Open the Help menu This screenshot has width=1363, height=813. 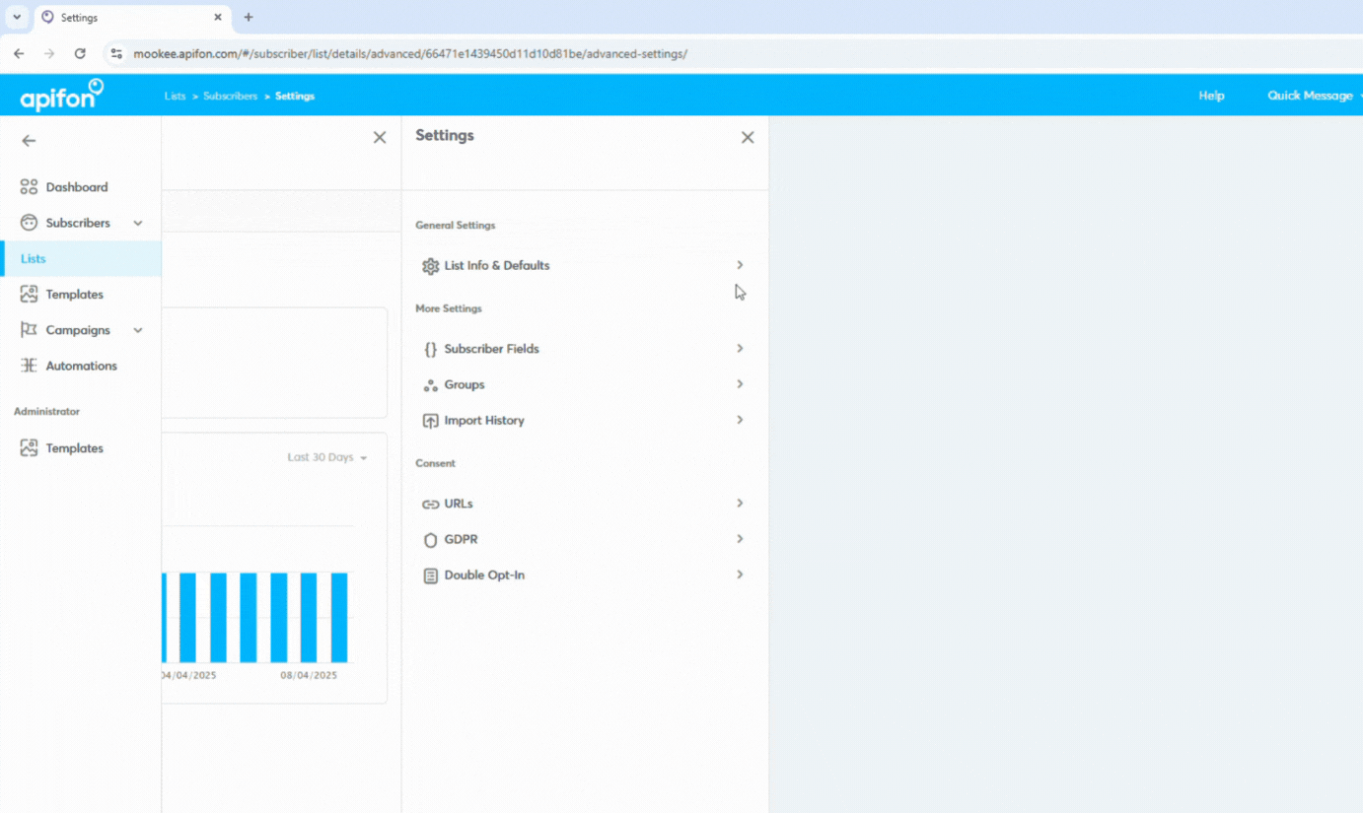tap(1211, 96)
